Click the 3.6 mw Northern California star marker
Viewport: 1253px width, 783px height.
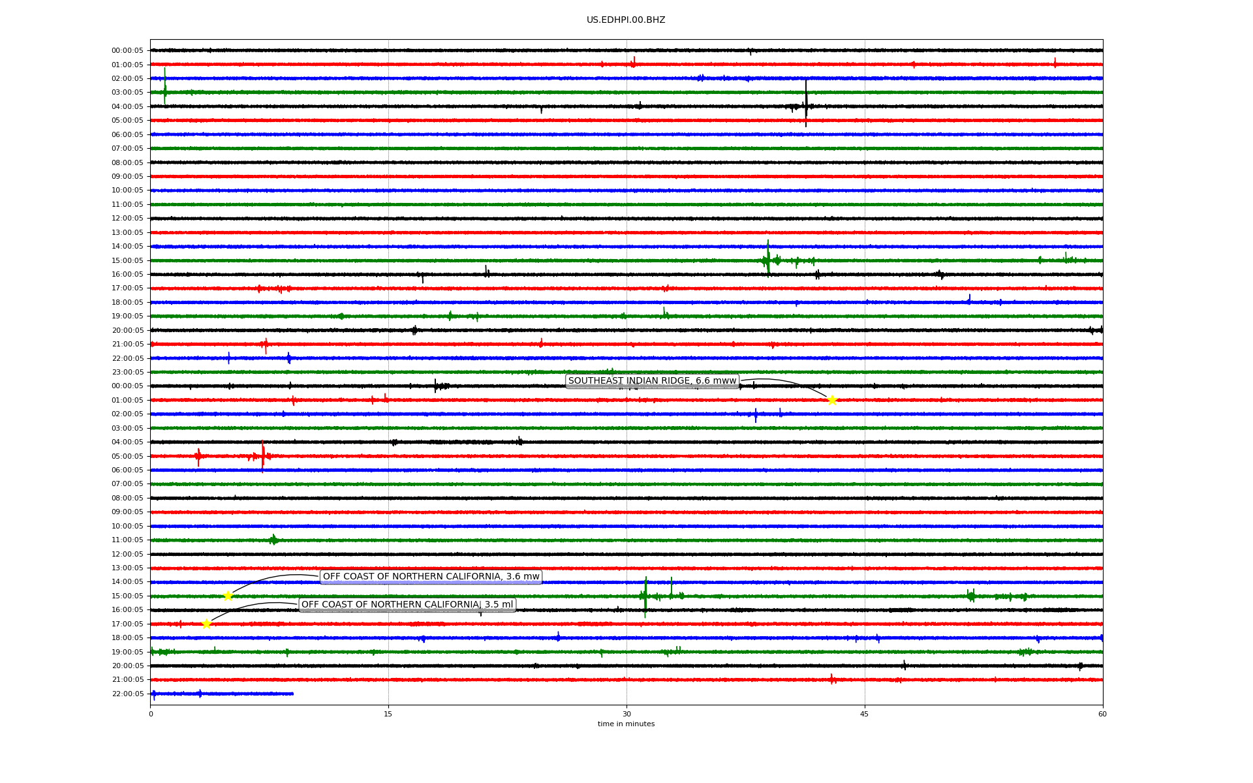pos(228,596)
